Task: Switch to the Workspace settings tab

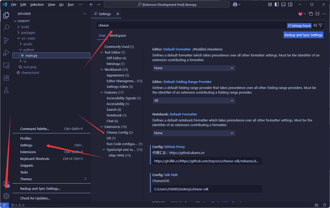Action: 118,35
